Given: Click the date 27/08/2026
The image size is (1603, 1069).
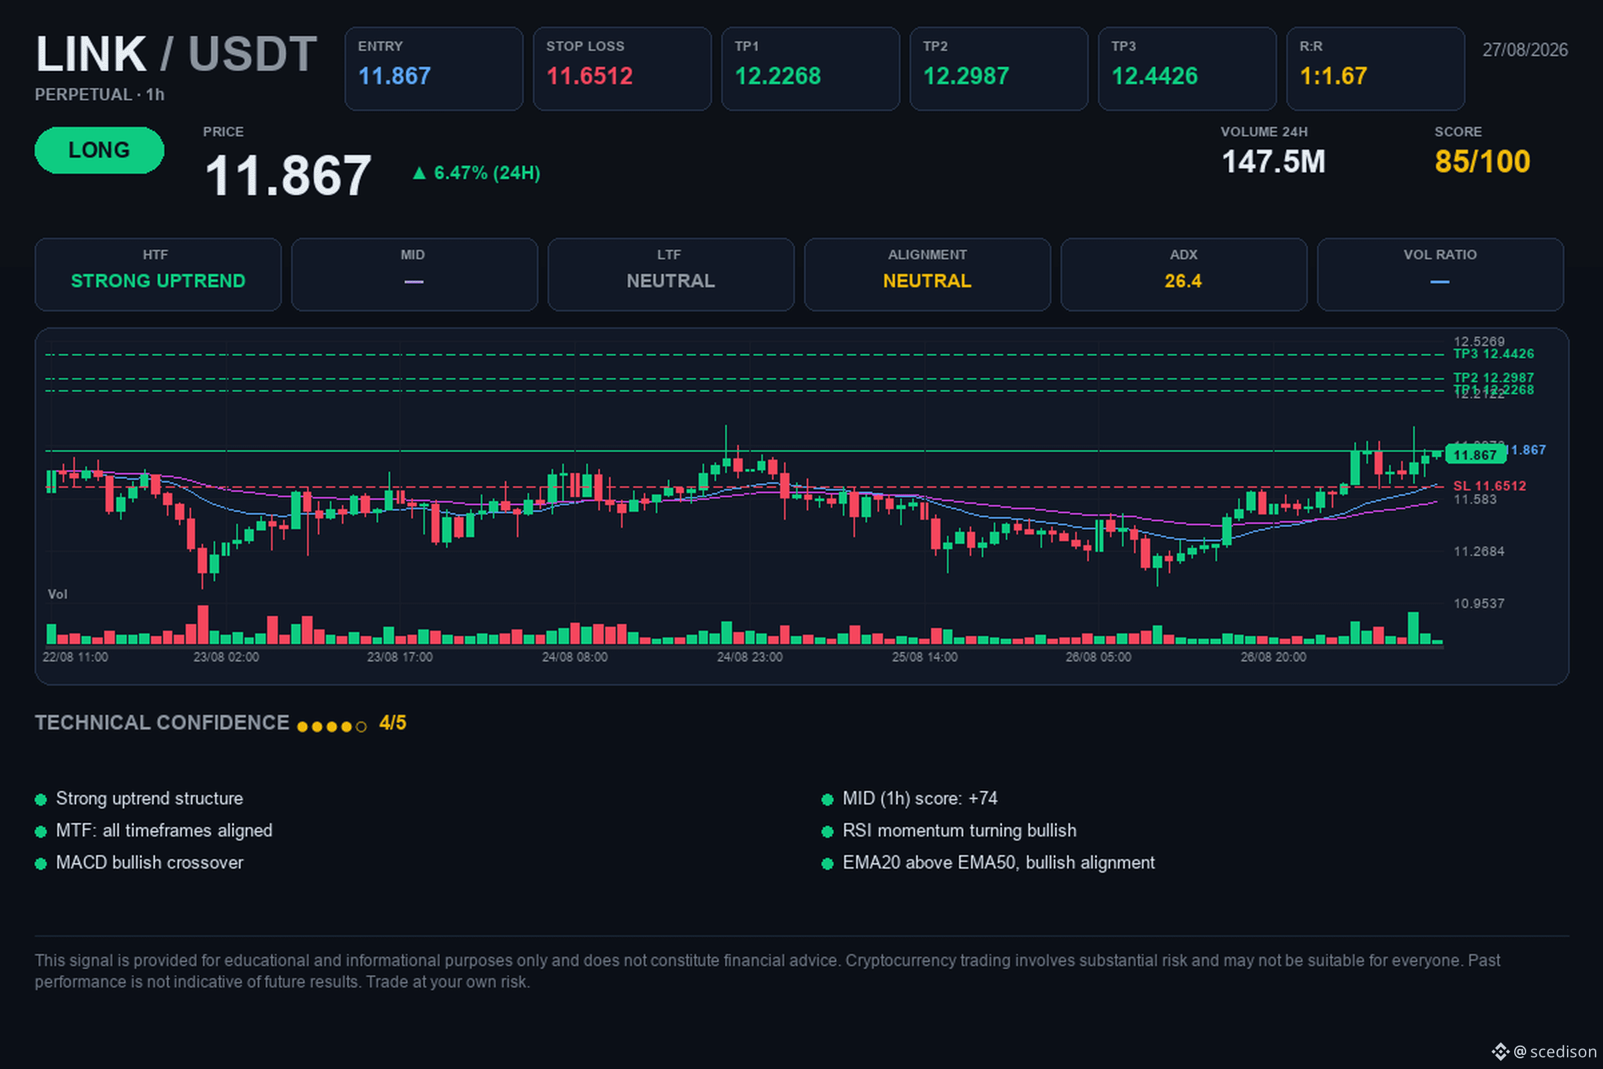Looking at the screenshot, I should [x=1525, y=49].
